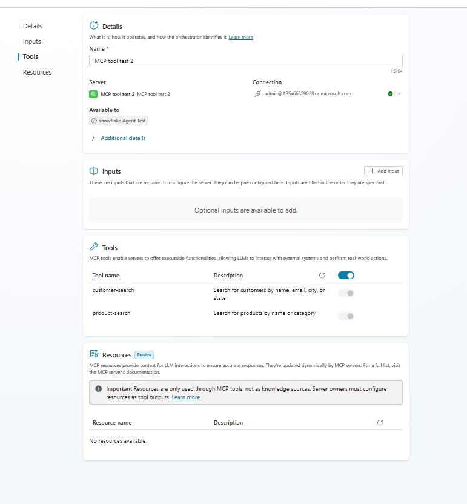The image size is (467, 504).
Task: Open Learn more link under Details
Action: pos(240,38)
